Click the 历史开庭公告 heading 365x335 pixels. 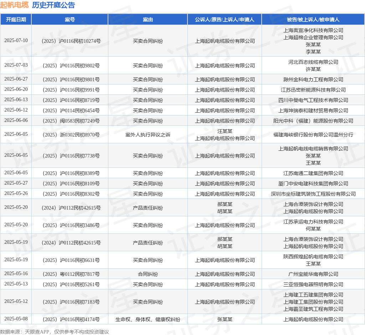(x=53, y=5)
